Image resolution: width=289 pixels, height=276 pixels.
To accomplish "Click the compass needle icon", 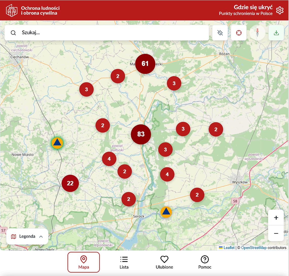I will [x=257, y=33].
